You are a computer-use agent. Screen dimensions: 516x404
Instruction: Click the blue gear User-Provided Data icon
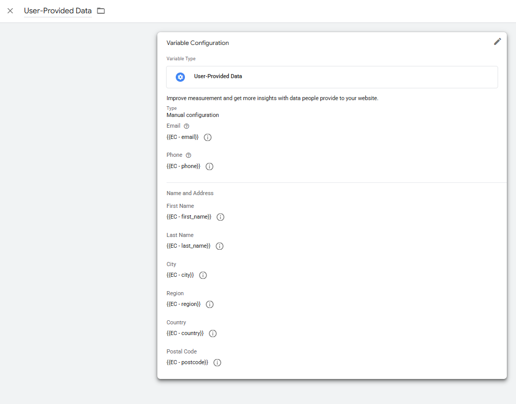coord(180,77)
